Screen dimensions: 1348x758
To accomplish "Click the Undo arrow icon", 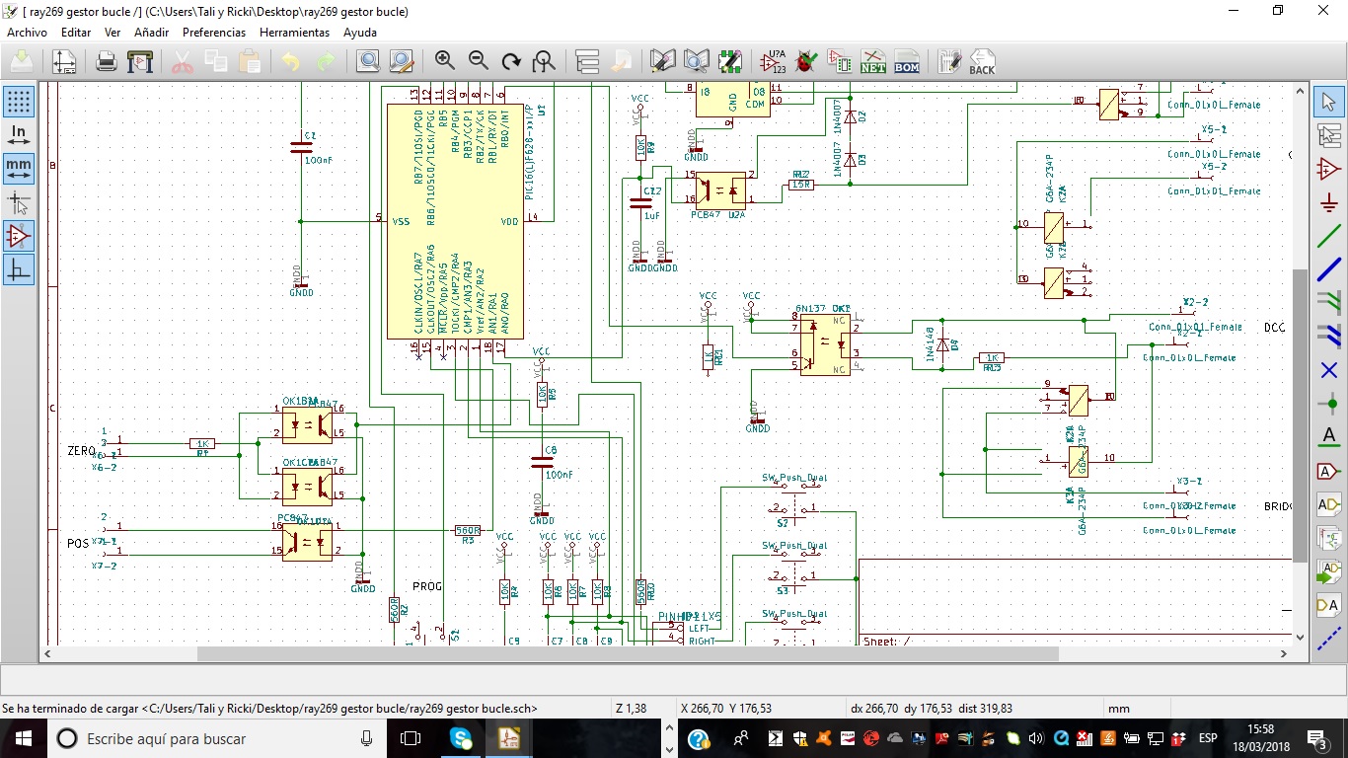I will [x=290, y=62].
